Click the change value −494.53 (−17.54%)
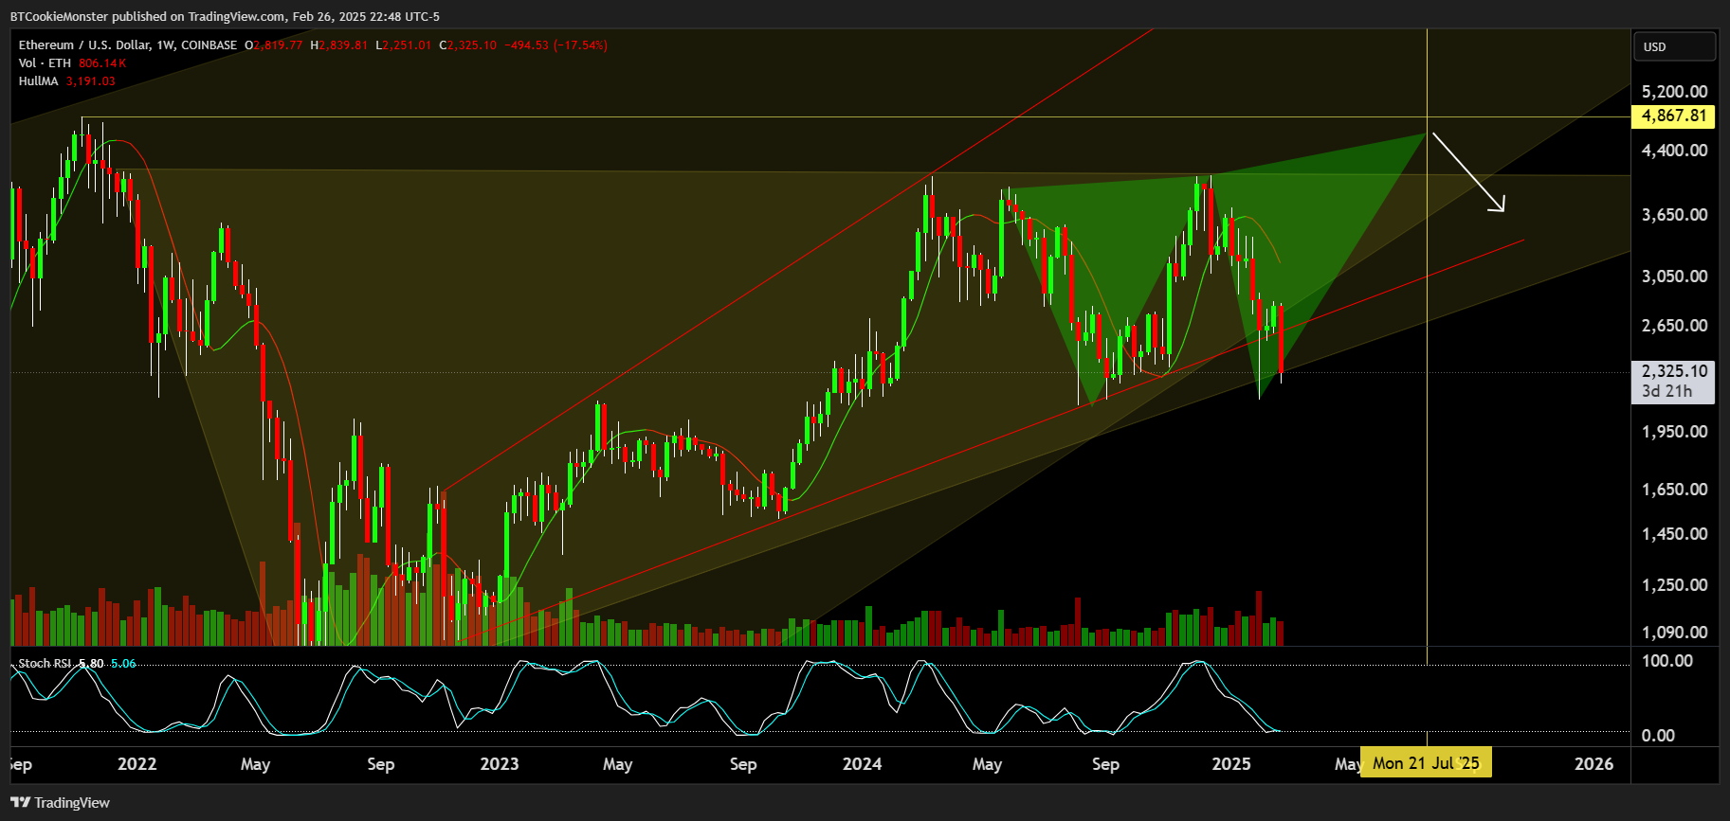Viewport: 1730px width, 821px height. click(556, 45)
